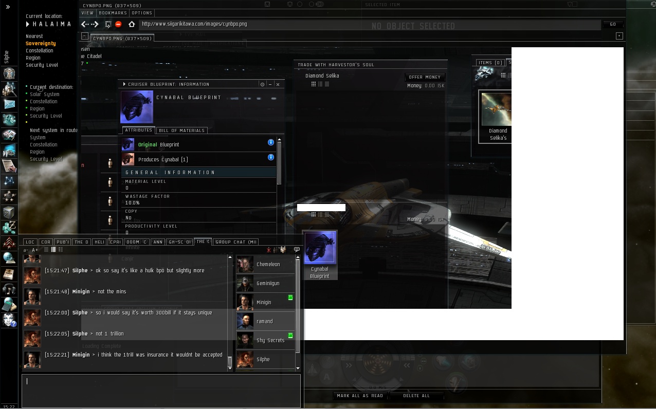Click blueprint attributes scroll up arrow
The width and height of the screenshot is (656, 409).
click(279, 140)
